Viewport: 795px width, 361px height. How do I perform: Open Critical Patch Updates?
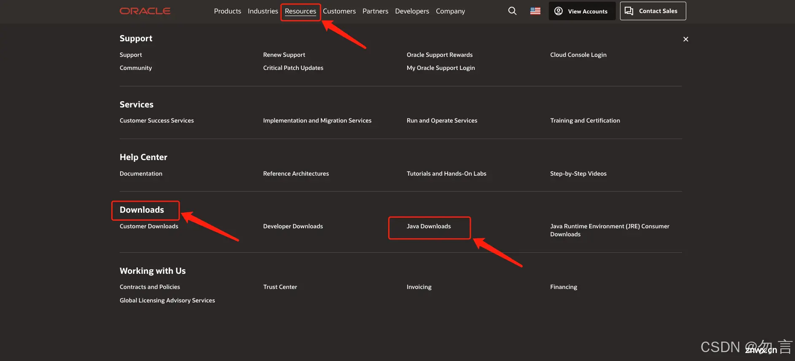(293, 68)
